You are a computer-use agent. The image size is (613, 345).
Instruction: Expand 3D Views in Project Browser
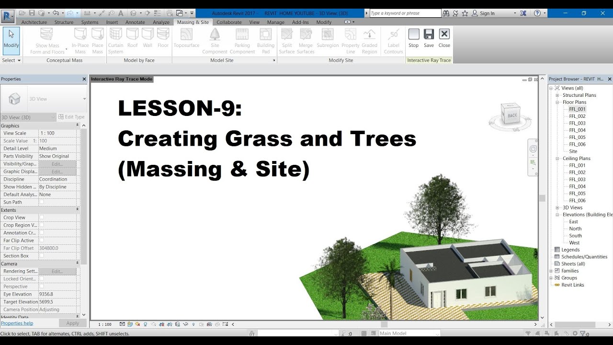557,207
